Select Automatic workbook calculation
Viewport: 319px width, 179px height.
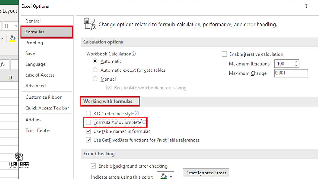point(95,61)
